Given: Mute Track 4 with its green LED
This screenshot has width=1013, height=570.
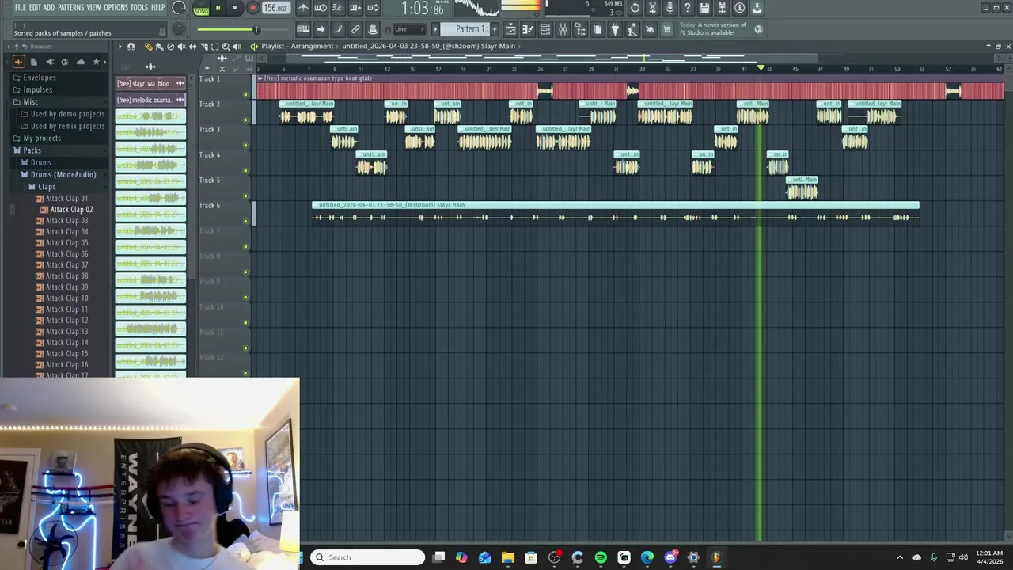Looking at the screenshot, I should click(x=245, y=171).
